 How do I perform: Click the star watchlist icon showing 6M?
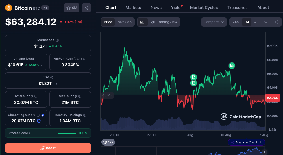[x=72, y=8]
